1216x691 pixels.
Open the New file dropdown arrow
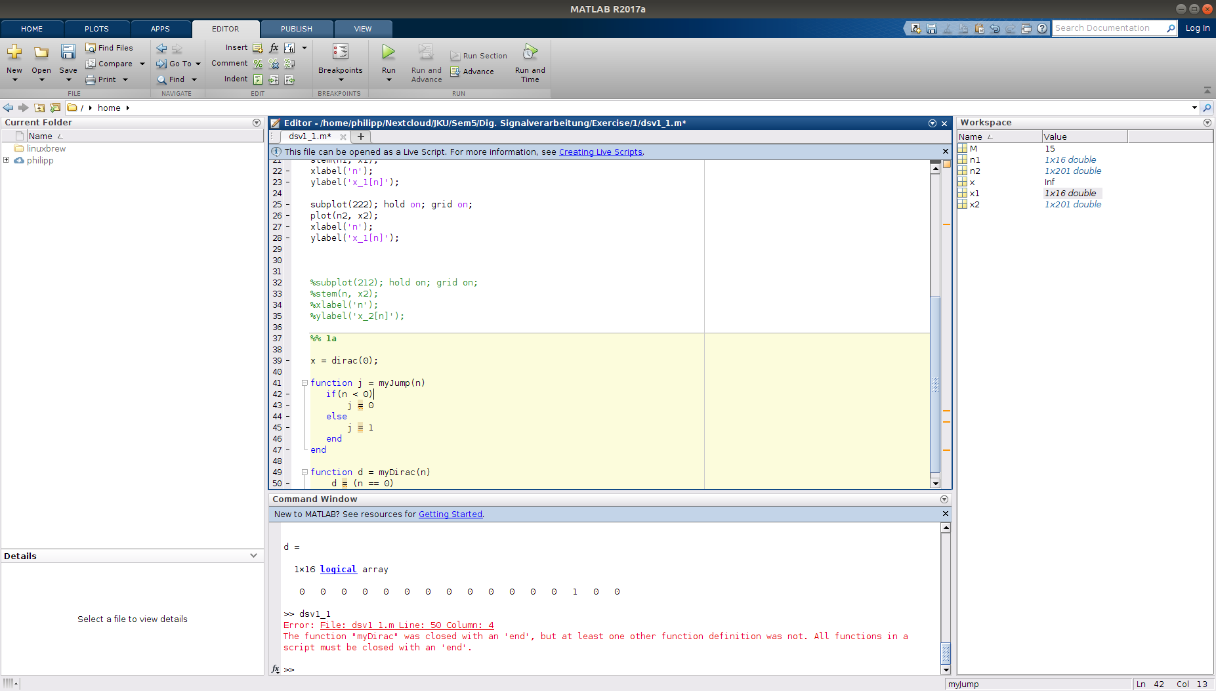pos(14,80)
